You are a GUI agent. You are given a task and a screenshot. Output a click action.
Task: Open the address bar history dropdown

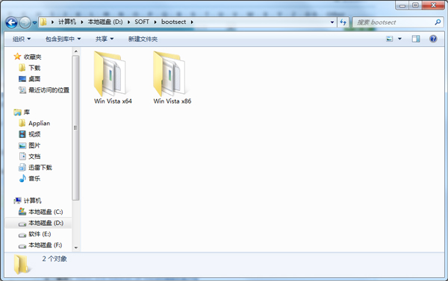(332, 22)
